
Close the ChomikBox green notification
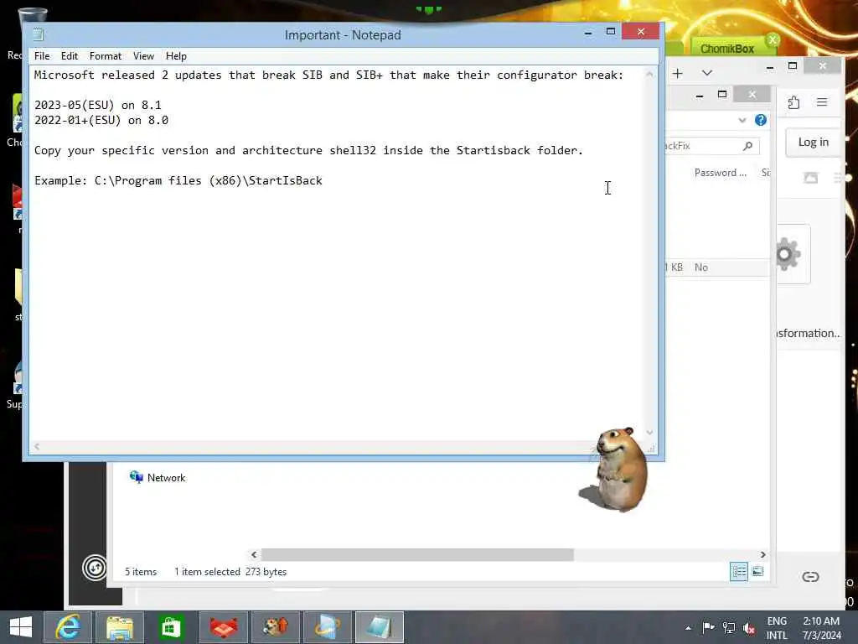click(773, 39)
